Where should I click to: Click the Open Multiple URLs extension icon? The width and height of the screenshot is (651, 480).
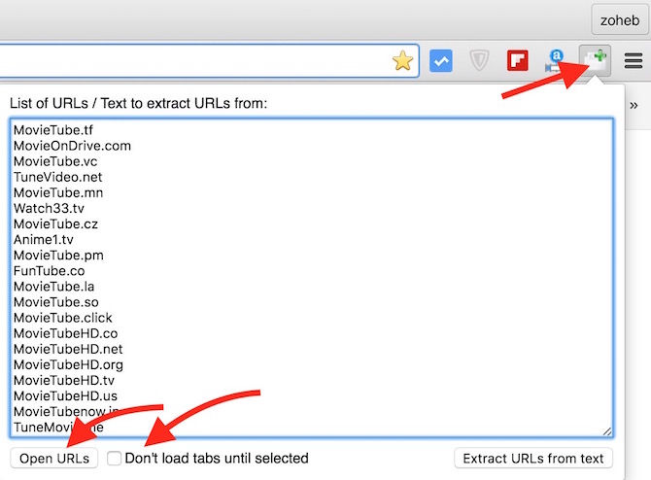tap(595, 60)
